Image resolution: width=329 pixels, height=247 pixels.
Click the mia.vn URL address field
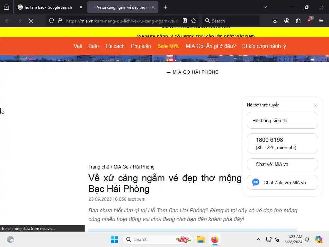pyautogui.click(x=122, y=21)
